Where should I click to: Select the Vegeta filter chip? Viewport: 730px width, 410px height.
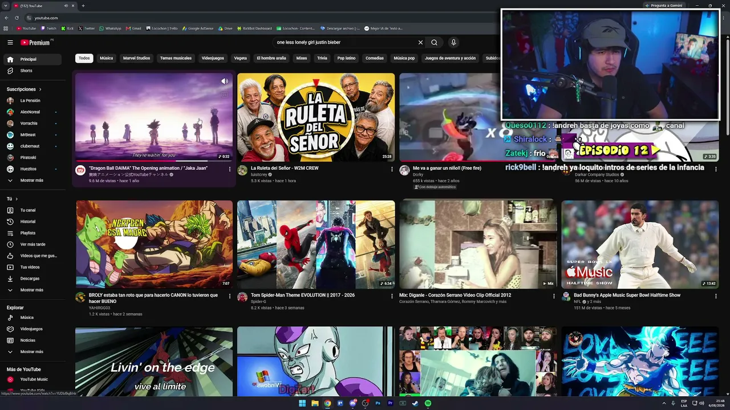click(241, 58)
